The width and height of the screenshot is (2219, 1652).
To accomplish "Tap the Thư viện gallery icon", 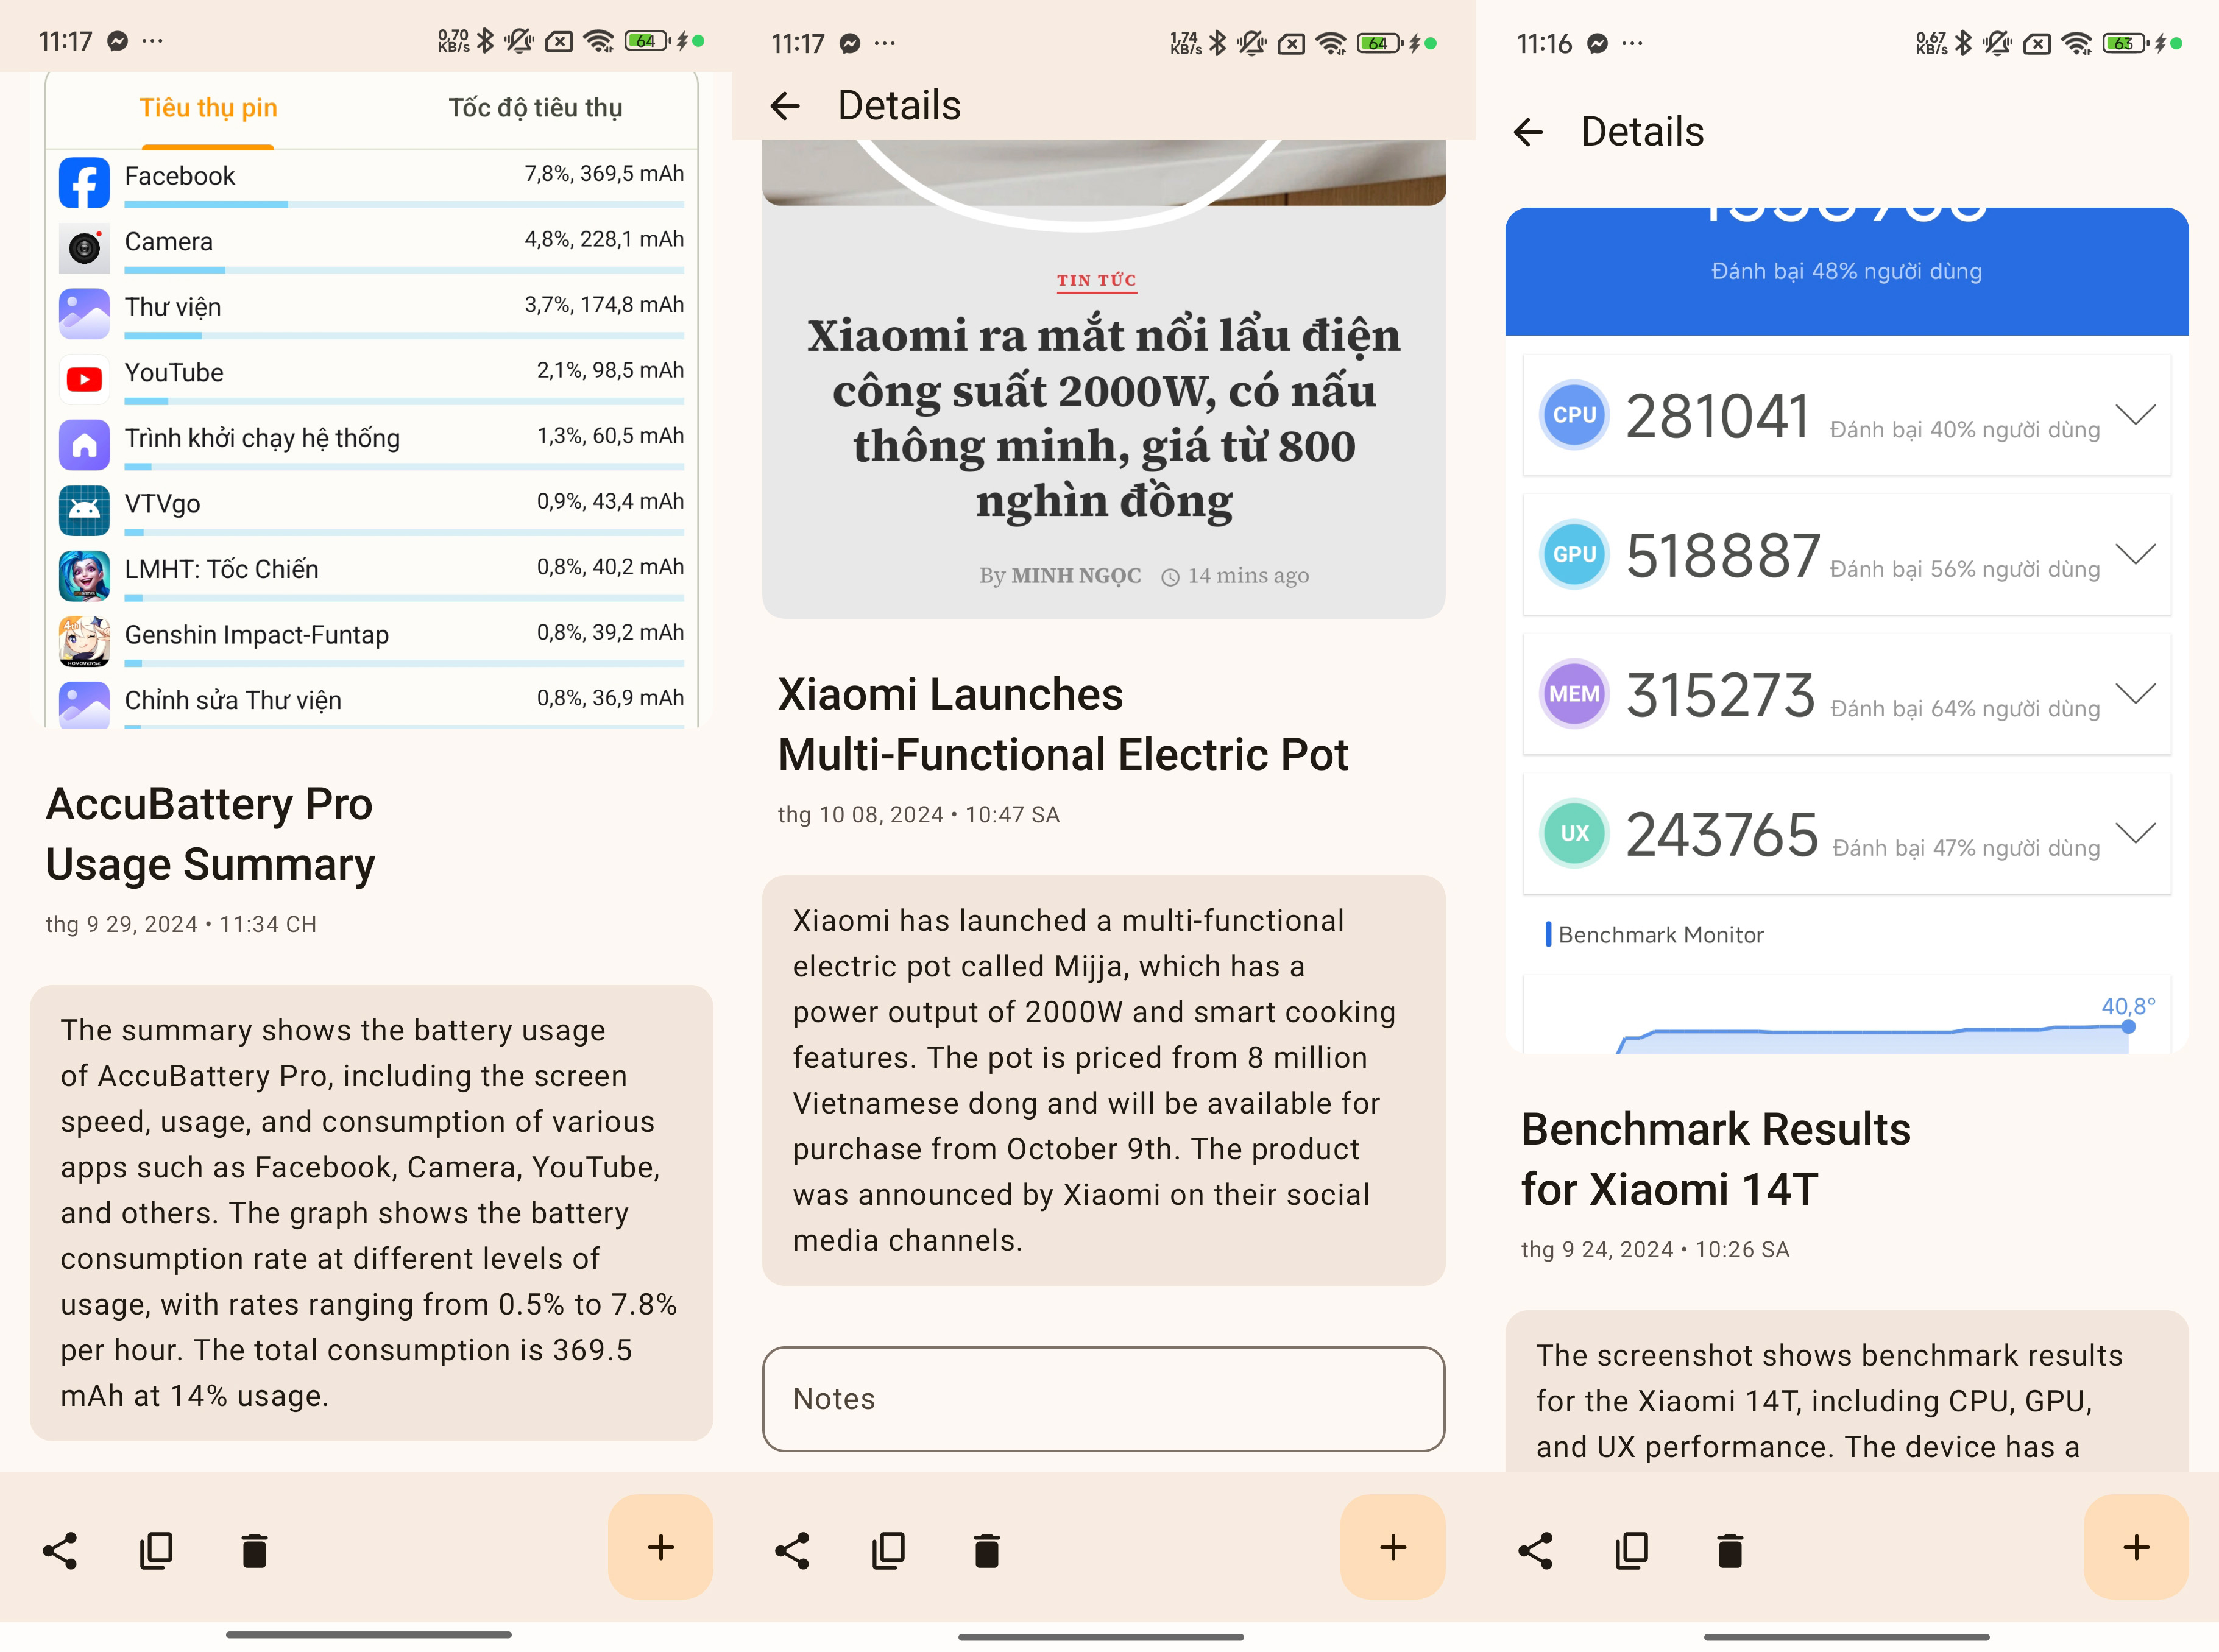I will click(x=84, y=314).
